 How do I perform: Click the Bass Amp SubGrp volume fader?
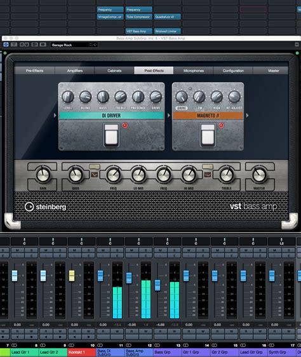(129, 278)
